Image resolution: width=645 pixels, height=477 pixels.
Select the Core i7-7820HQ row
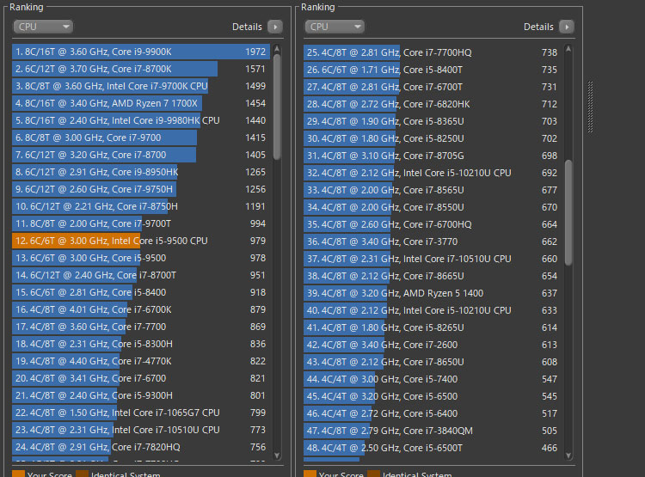pos(141,448)
